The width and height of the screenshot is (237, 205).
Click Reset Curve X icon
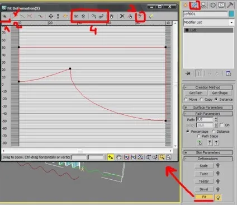point(122,16)
